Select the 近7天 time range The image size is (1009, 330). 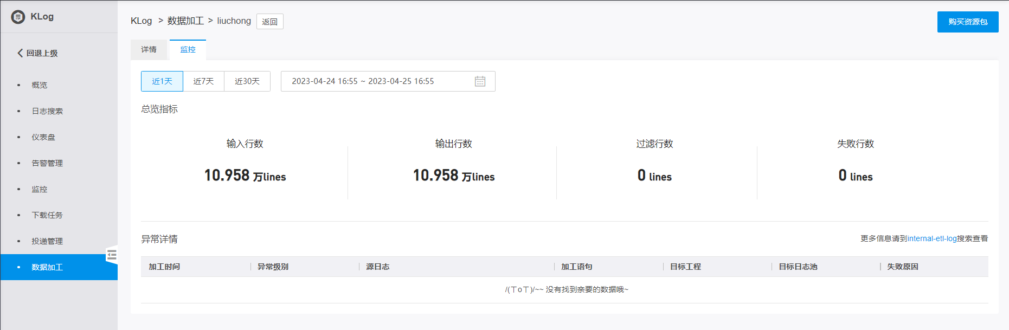203,81
